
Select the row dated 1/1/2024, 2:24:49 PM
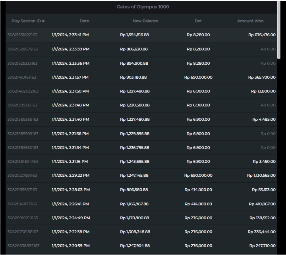71,218
